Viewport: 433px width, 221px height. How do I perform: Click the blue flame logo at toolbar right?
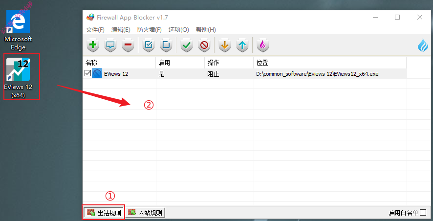pos(423,45)
